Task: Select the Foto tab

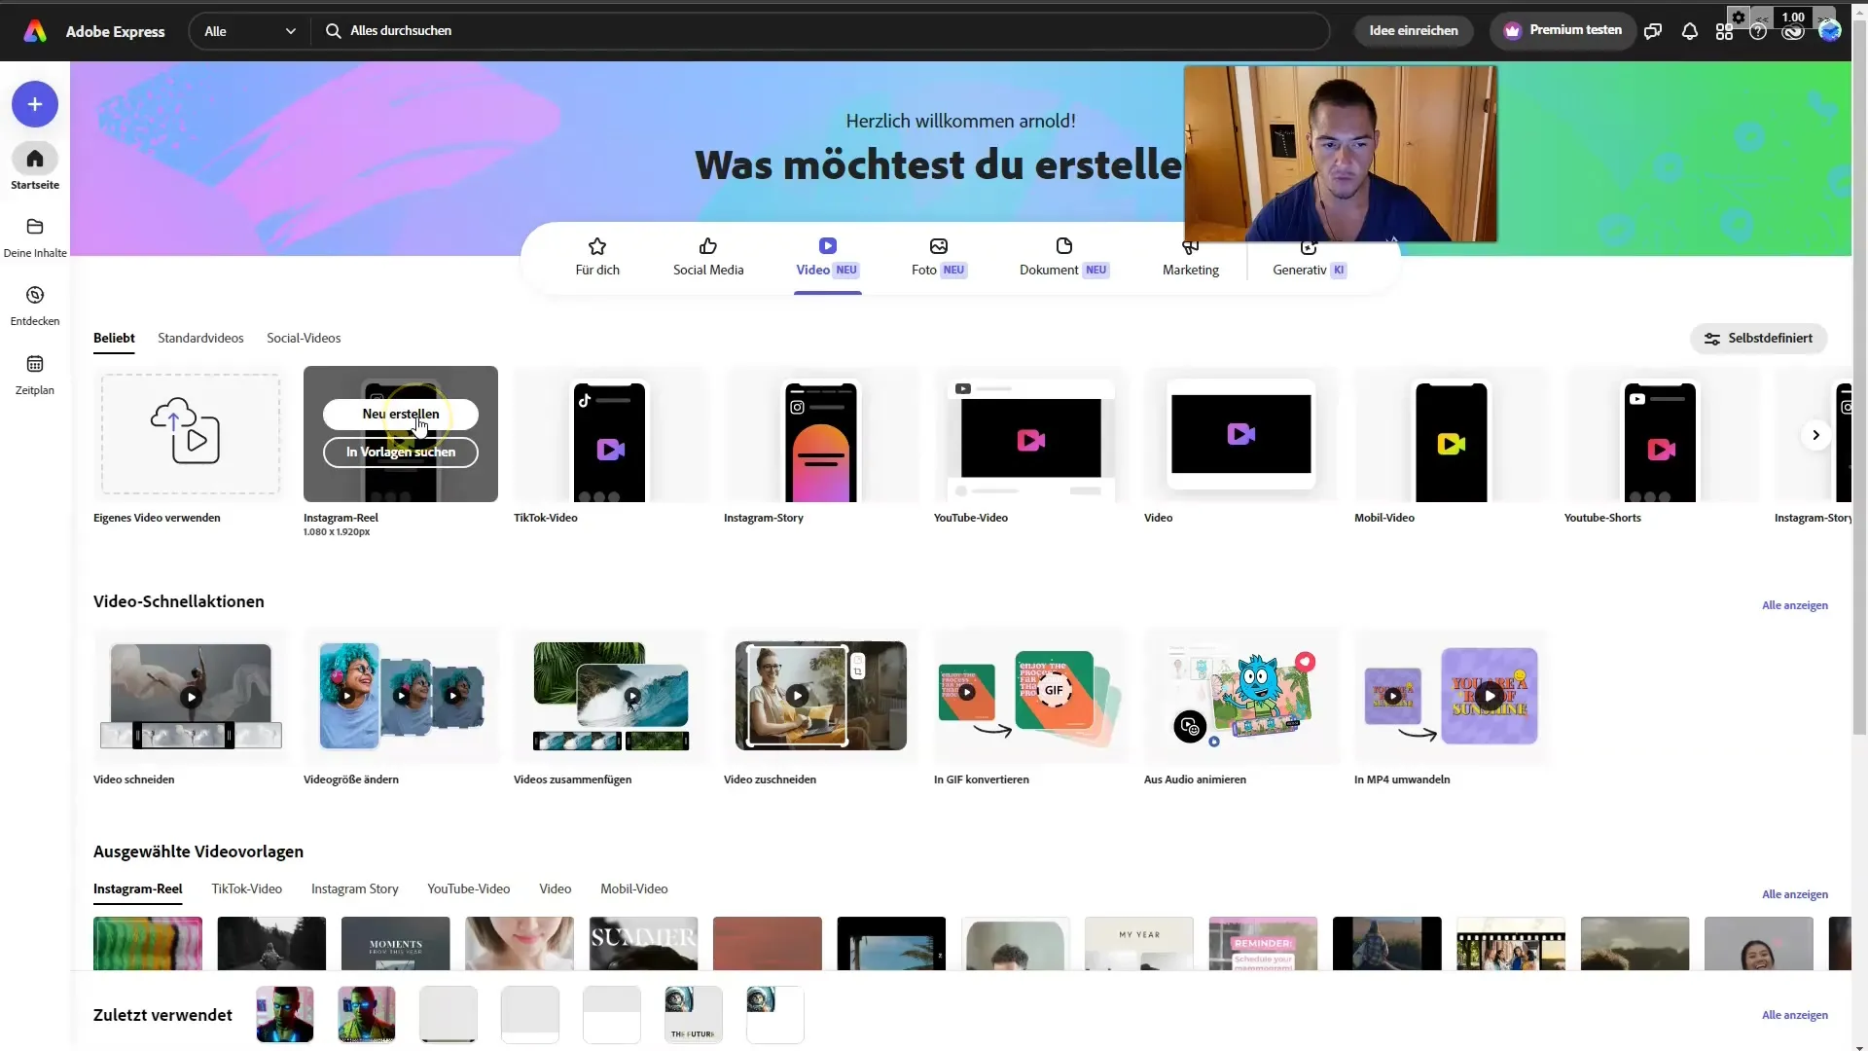Action: pyautogui.click(x=939, y=257)
